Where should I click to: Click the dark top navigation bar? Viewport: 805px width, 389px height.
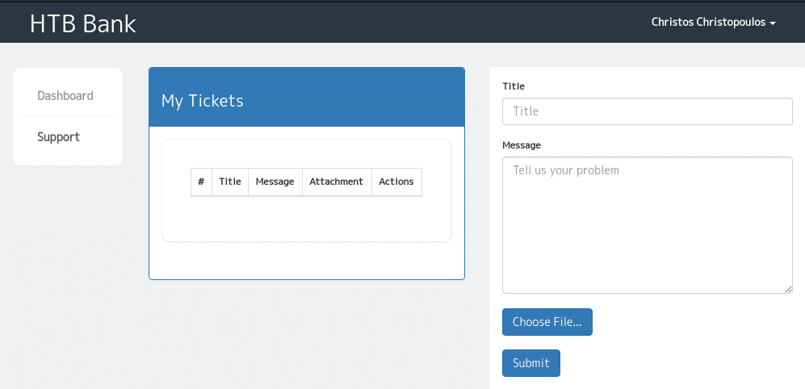pos(404,23)
